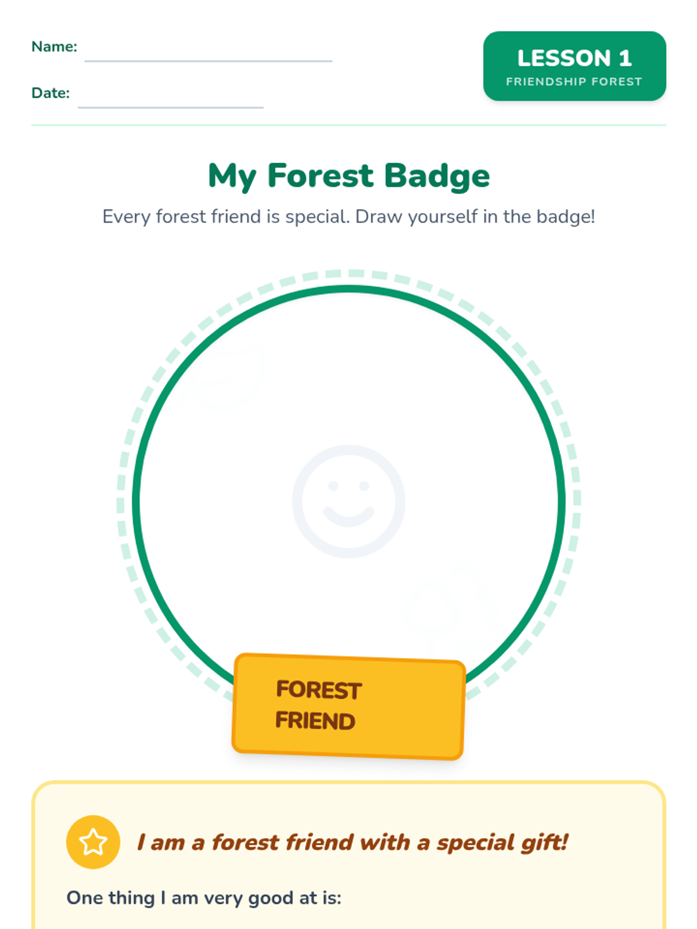This screenshot has width=697, height=929.
Task: Click the "My Forest Badge" heading
Action: (x=348, y=175)
